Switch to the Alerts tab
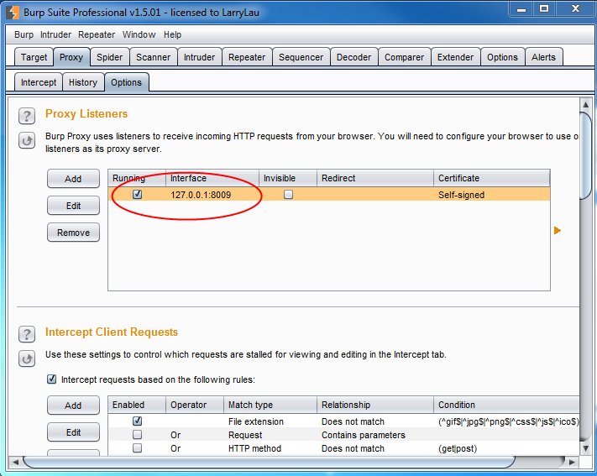The image size is (597, 476). pyautogui.click(x=544, y=57)
